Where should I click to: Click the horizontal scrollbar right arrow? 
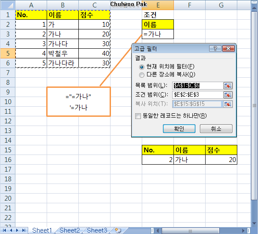pos(243,231)
